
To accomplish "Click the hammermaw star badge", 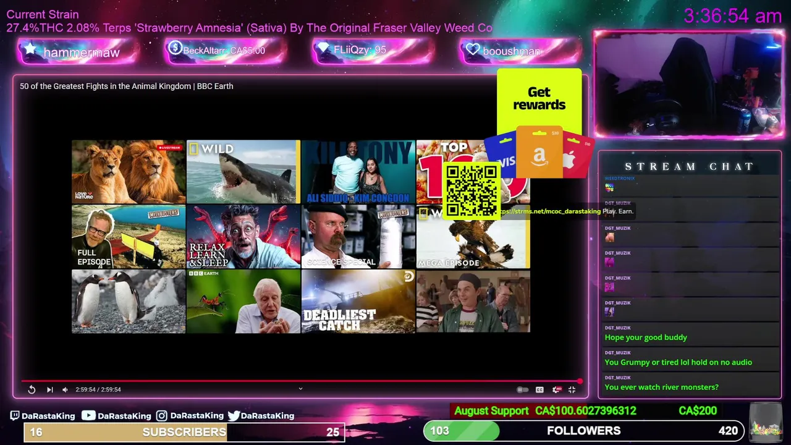I will [x=30, y=50].
